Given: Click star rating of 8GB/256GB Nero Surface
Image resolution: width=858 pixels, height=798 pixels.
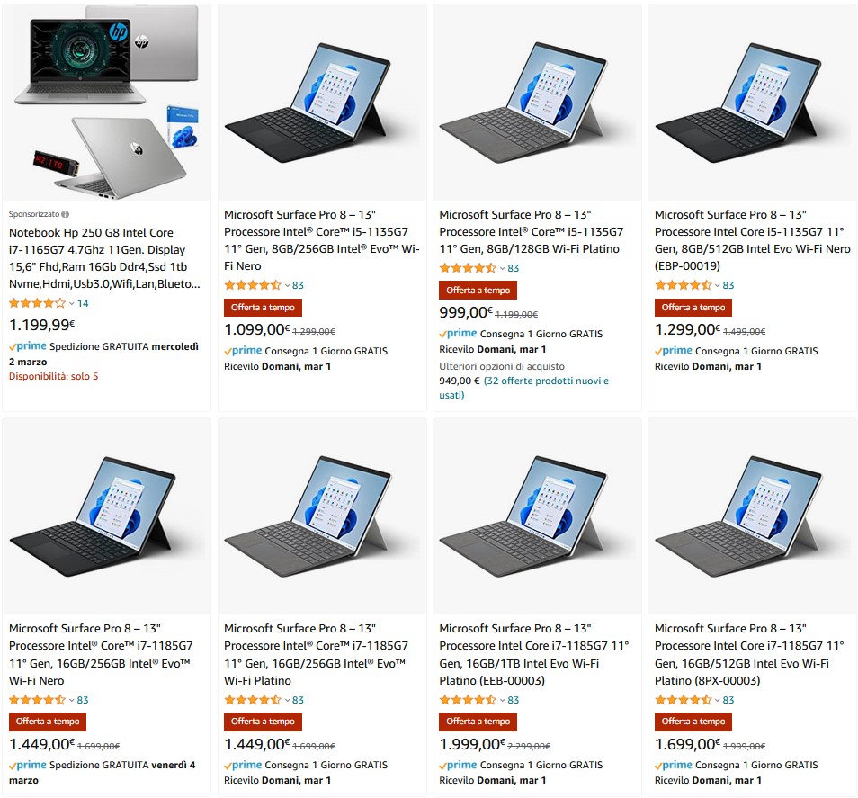Looking at the screenshot, I should 252,285.
